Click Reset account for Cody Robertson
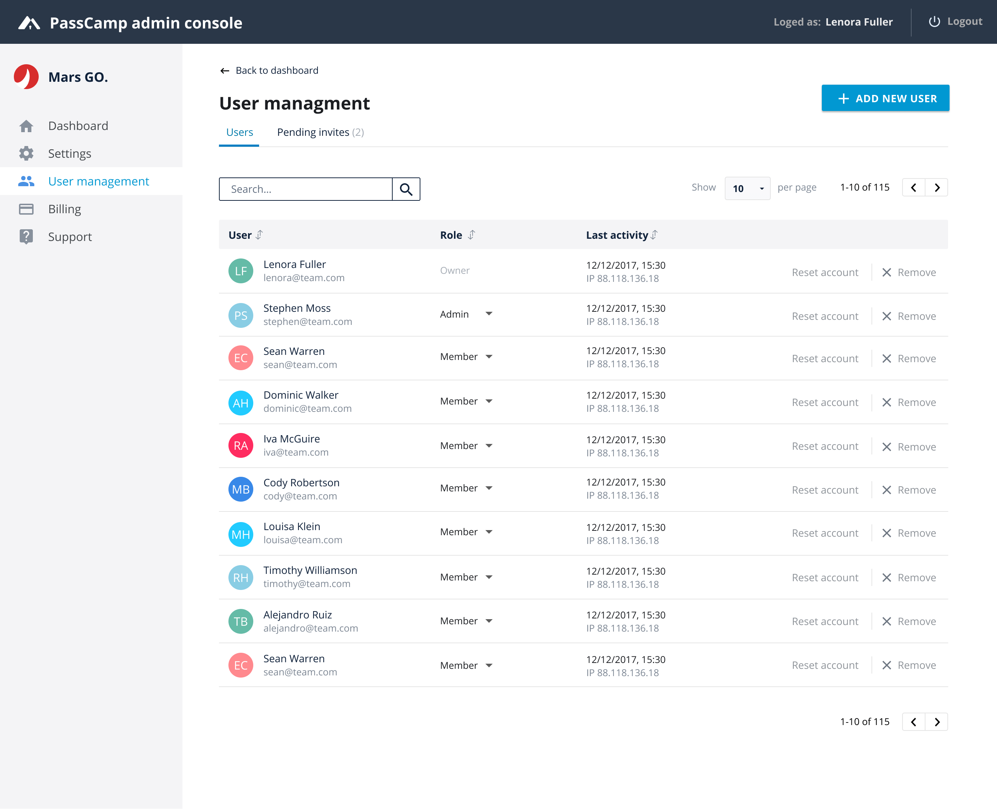The width and height of the screenshot is (997, 809). point(825,490)
